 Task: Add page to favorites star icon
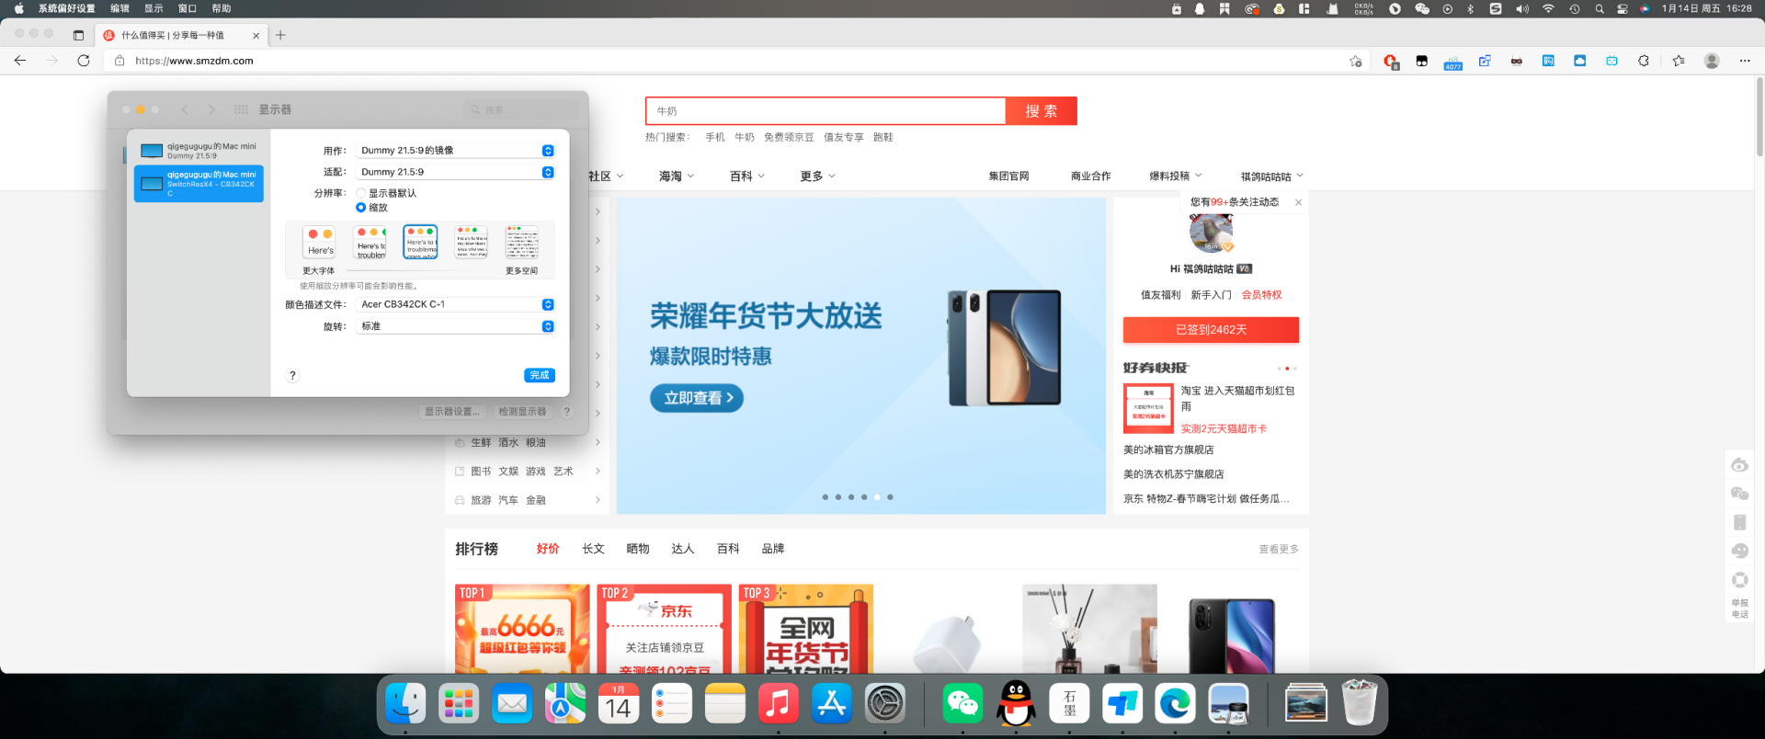[x=1356, y=61]
